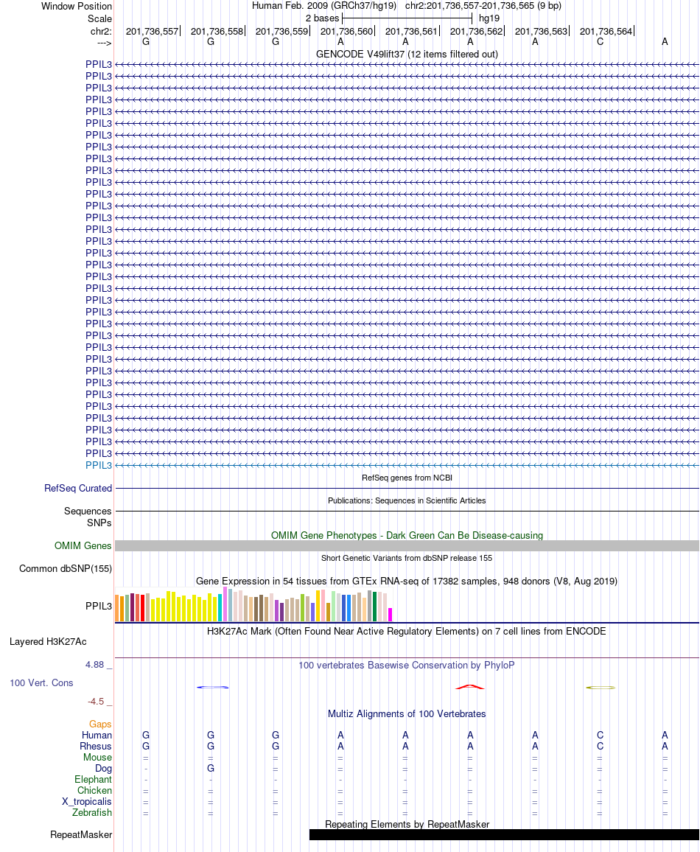Click the GENCODE V49lift37 track title

[407, 54]
